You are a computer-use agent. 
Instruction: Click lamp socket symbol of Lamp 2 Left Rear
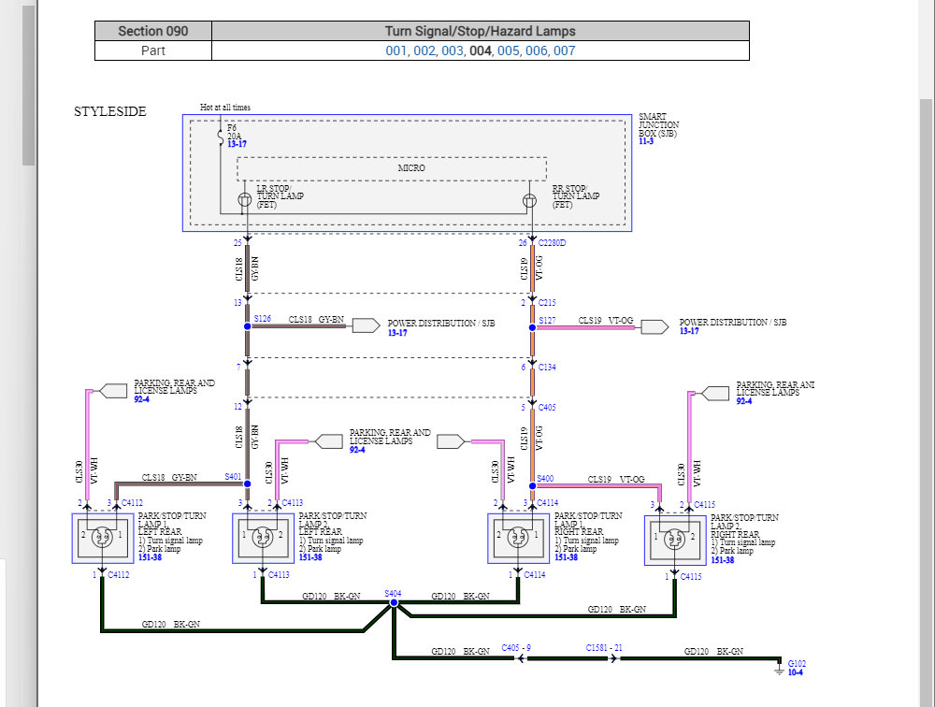[262, 538]
